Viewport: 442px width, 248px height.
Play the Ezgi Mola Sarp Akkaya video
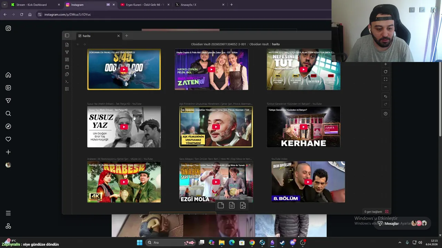tap(216, 182)
